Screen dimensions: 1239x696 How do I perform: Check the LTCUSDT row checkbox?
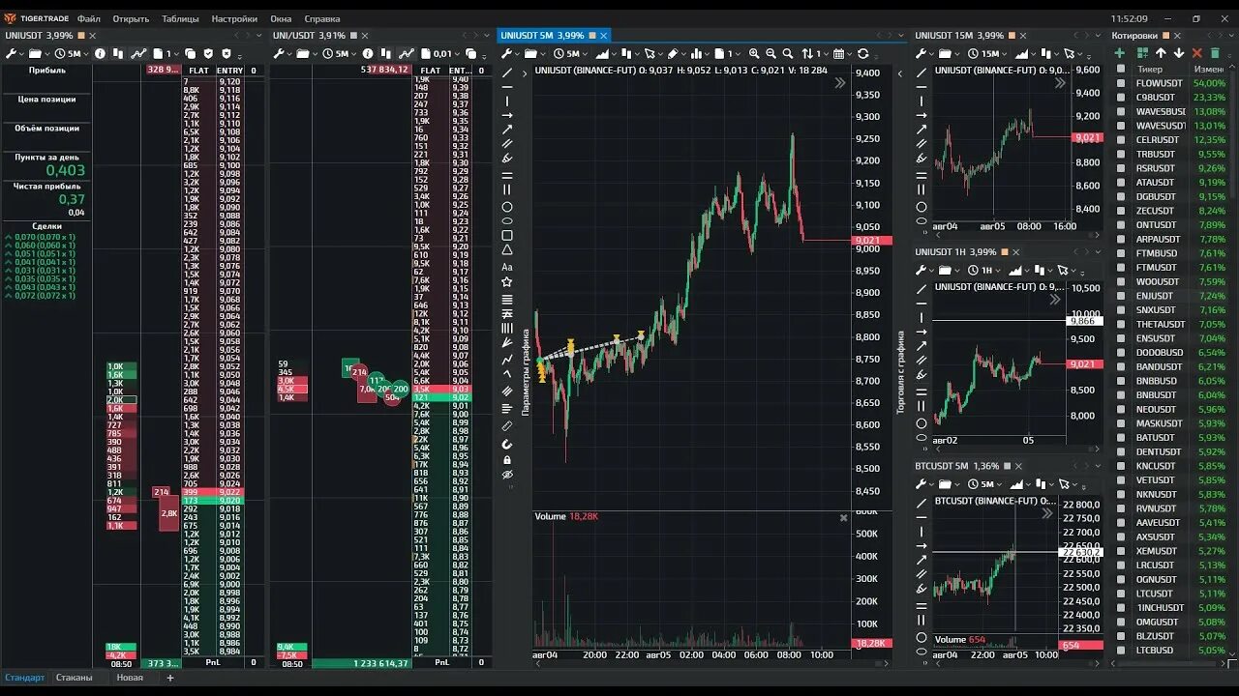[x=1121, y=594]
